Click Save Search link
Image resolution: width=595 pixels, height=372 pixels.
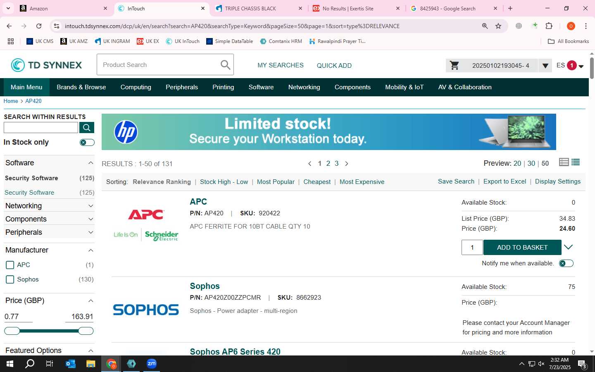[x=456, y=181]
